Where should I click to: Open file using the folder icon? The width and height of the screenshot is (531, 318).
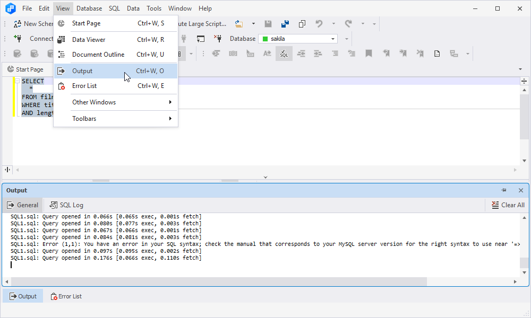tap(239, 24)
